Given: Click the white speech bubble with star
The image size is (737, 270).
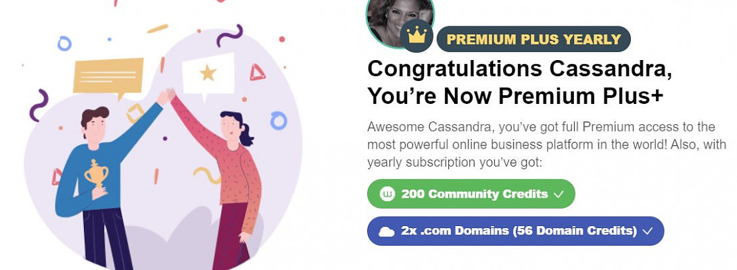Looking at the screenshot, I should click(207, 73).
